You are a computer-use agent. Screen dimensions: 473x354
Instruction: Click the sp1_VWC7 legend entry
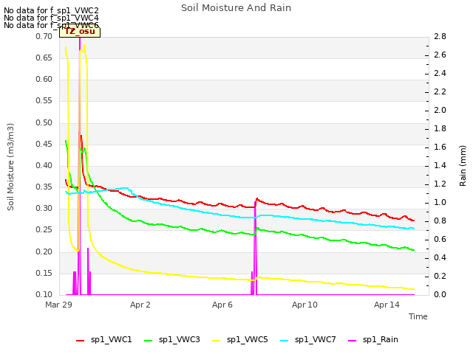(x=308, y=339)
